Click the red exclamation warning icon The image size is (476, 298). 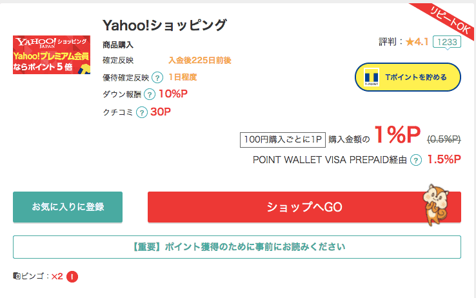point(72,277)
